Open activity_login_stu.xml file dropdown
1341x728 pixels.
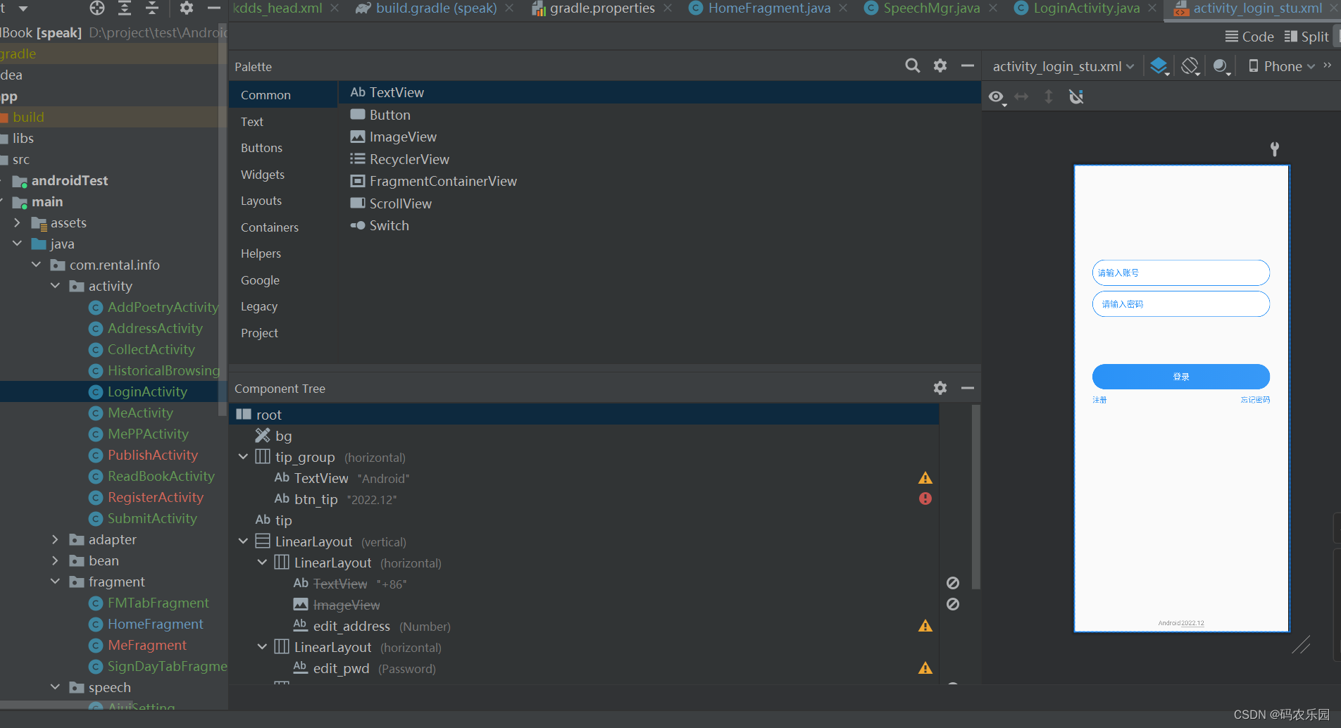coord(1063,66)
